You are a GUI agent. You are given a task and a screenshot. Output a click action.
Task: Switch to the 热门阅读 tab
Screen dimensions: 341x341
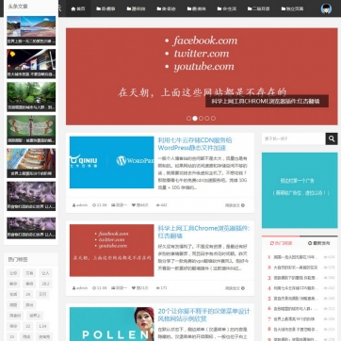[281, 243]
